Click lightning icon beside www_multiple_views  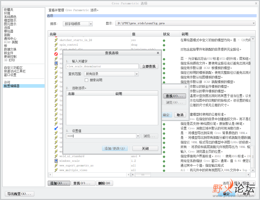click(x=56, y=170)
